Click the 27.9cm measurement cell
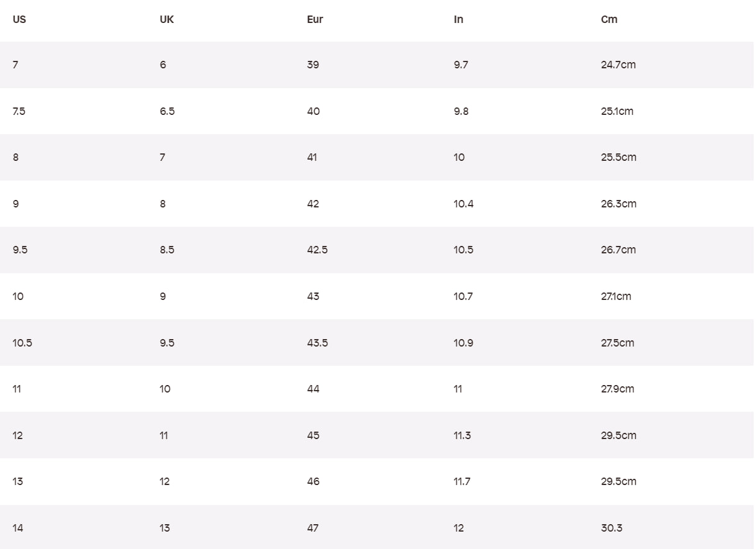Screen dimensions: 755x549 [618, 389]
